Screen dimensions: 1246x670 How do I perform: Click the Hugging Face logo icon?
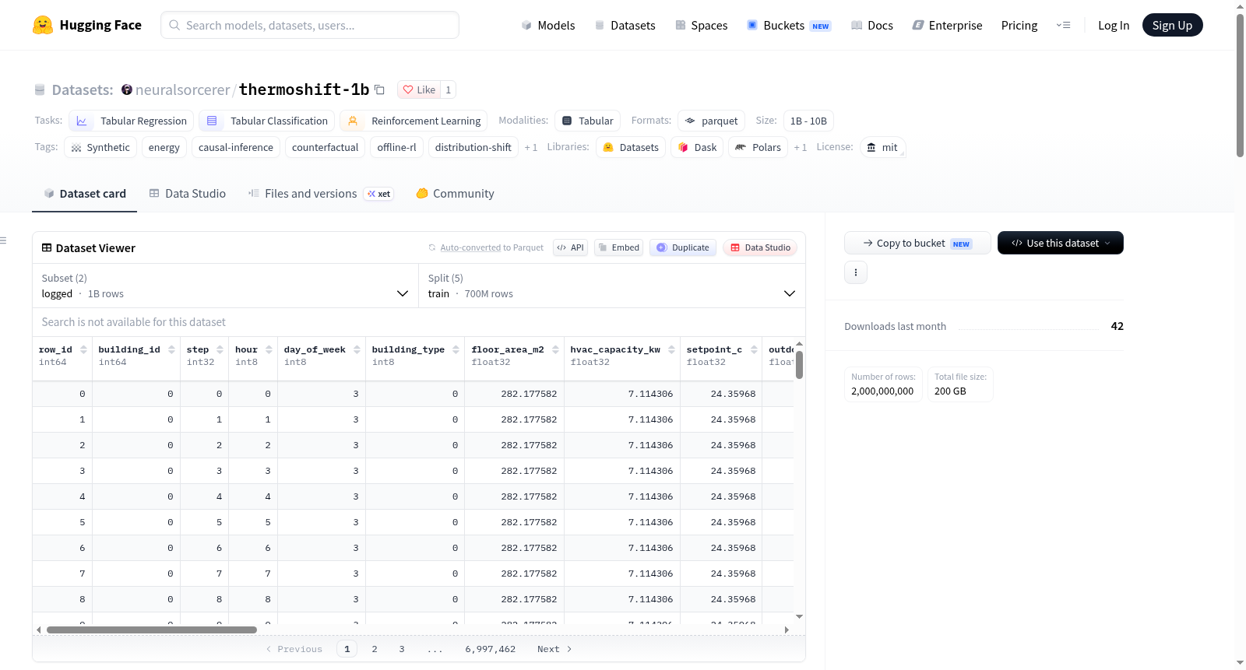[43, 25]
